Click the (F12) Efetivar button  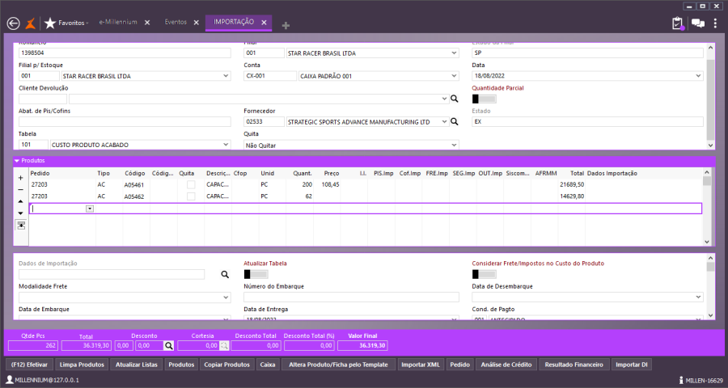[x=29, y=365]
